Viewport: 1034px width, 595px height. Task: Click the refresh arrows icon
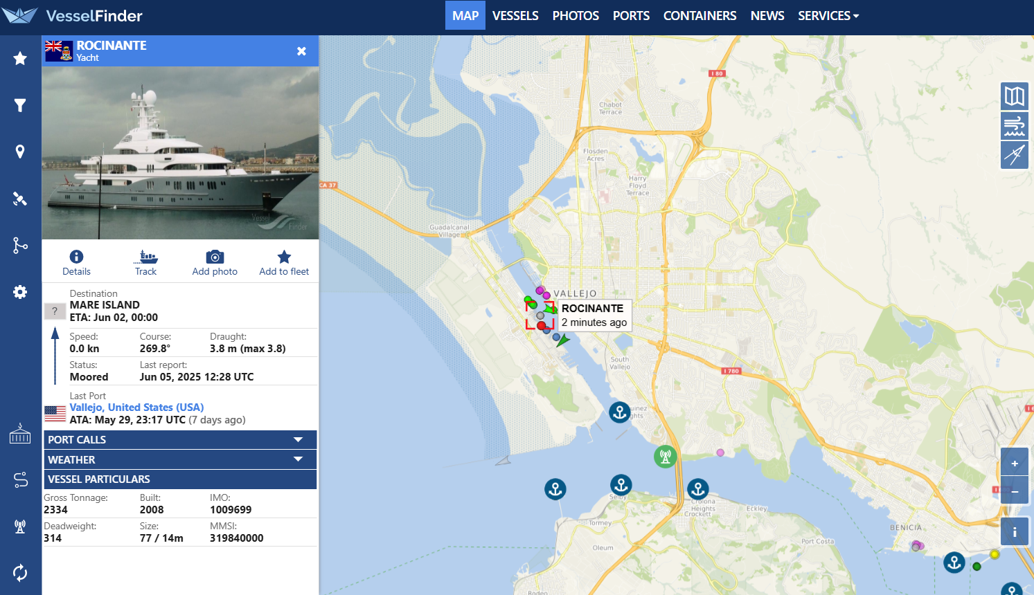click(20, 573)
